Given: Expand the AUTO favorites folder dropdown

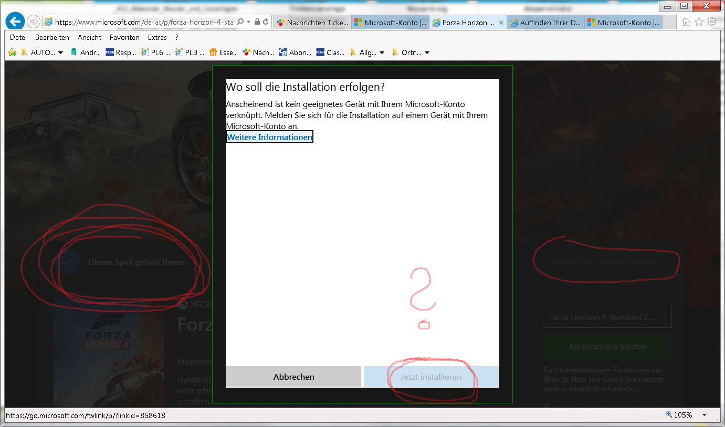Looking at the screenshot, I should 60,52.
